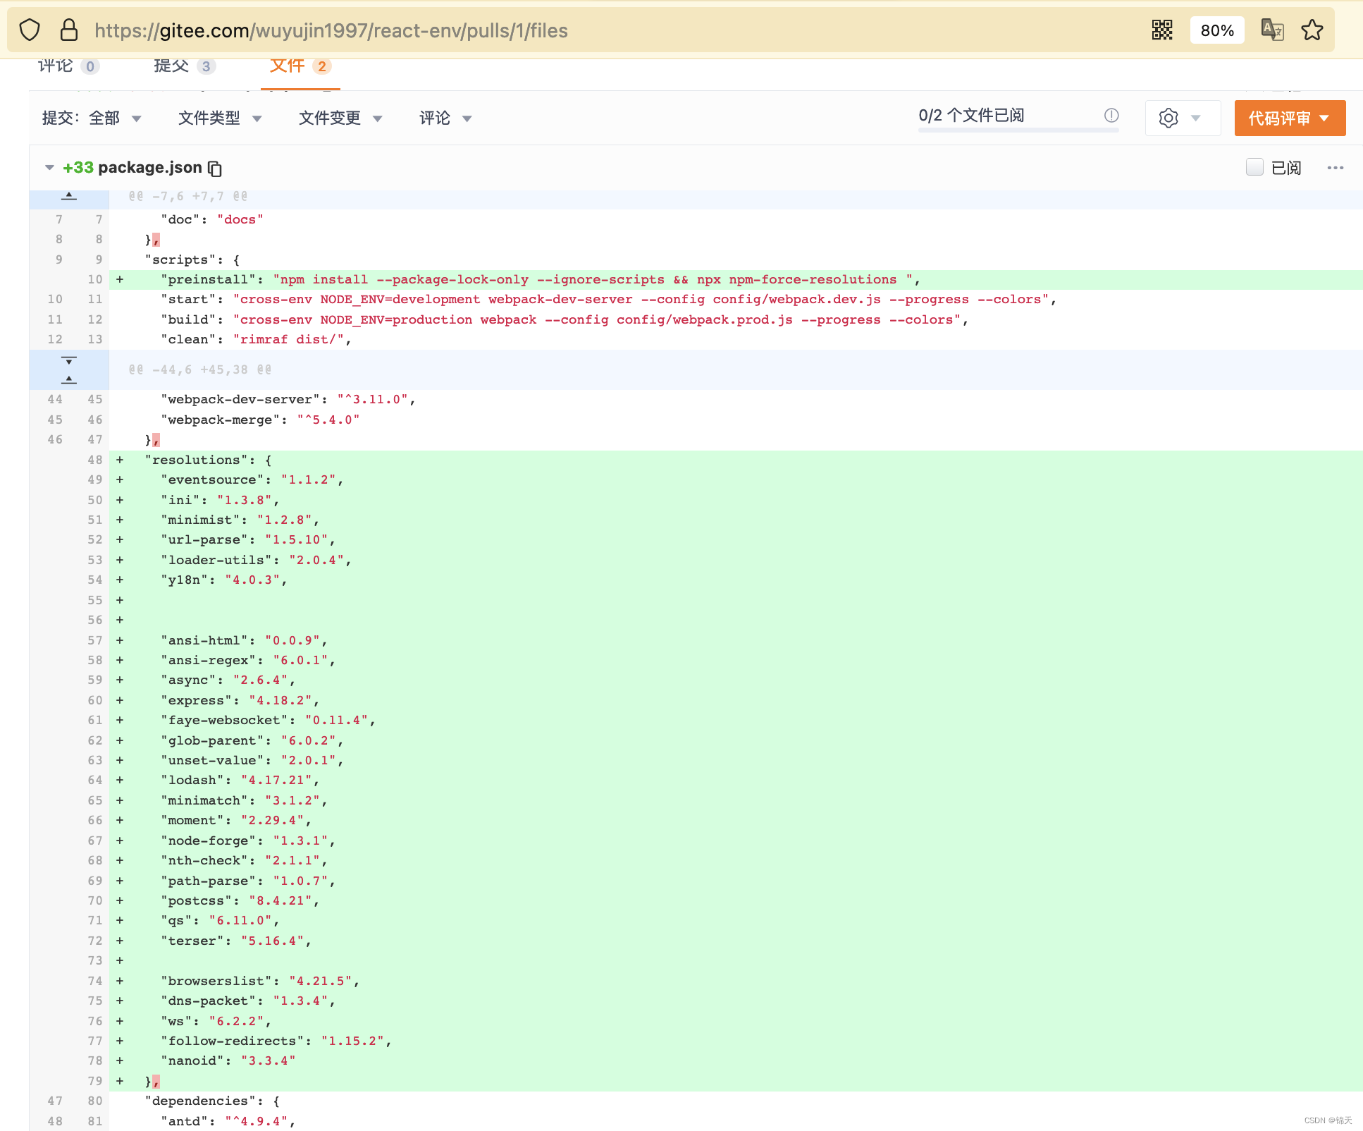Switch to the 提交 tab
1363x1131 pixels.
point(185,66)
